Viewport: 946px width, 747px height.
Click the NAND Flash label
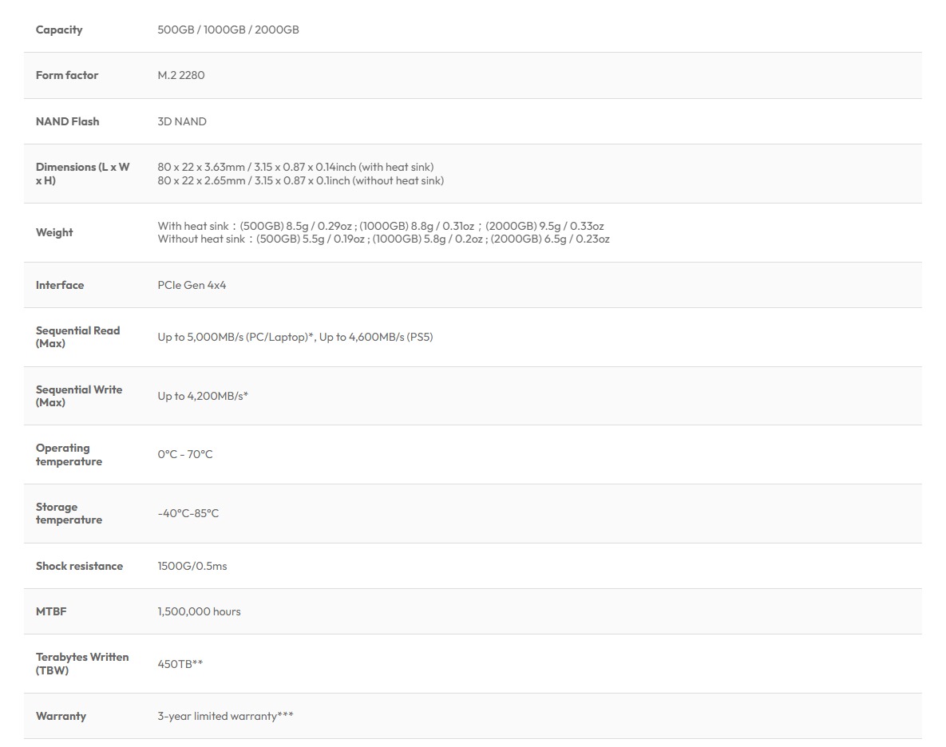(x=67, y=121)
